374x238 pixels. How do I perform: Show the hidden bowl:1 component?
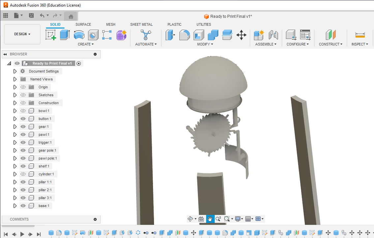click(x=23, y=111)
